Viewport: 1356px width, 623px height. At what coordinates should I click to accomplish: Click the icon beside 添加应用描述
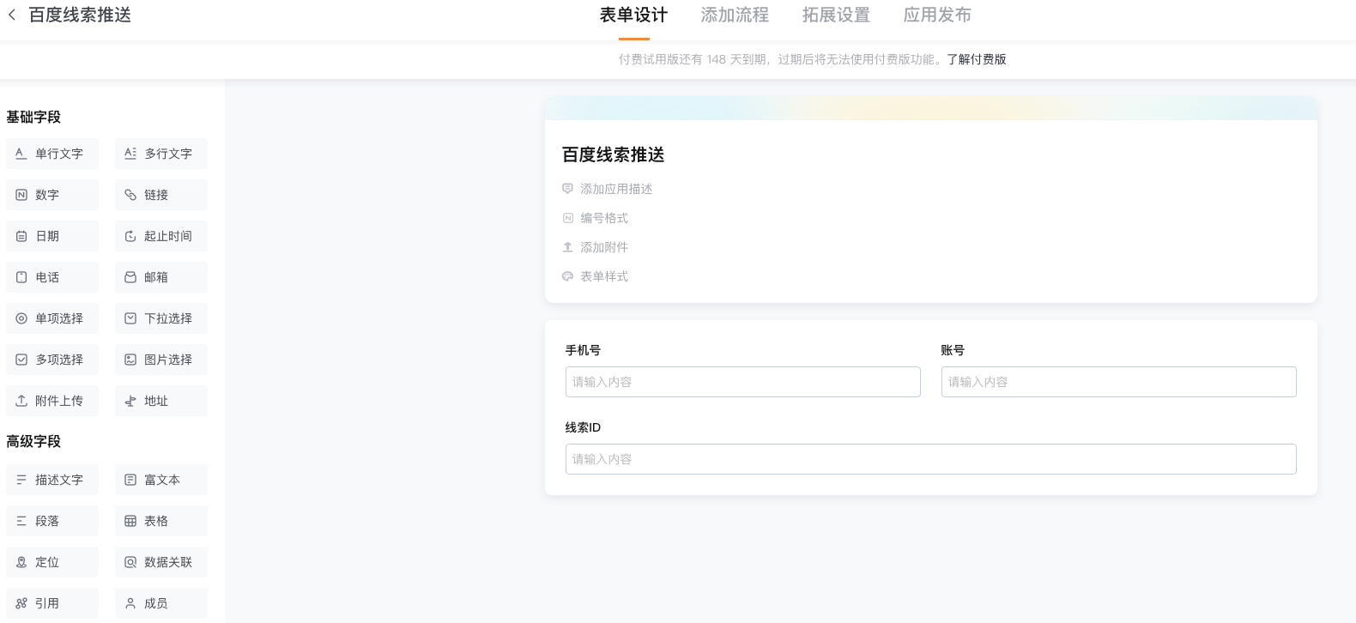click(x=567, y=189)
